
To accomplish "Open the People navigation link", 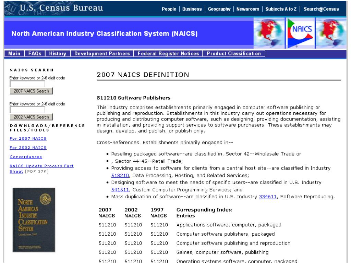I will [x=169, y=9].
